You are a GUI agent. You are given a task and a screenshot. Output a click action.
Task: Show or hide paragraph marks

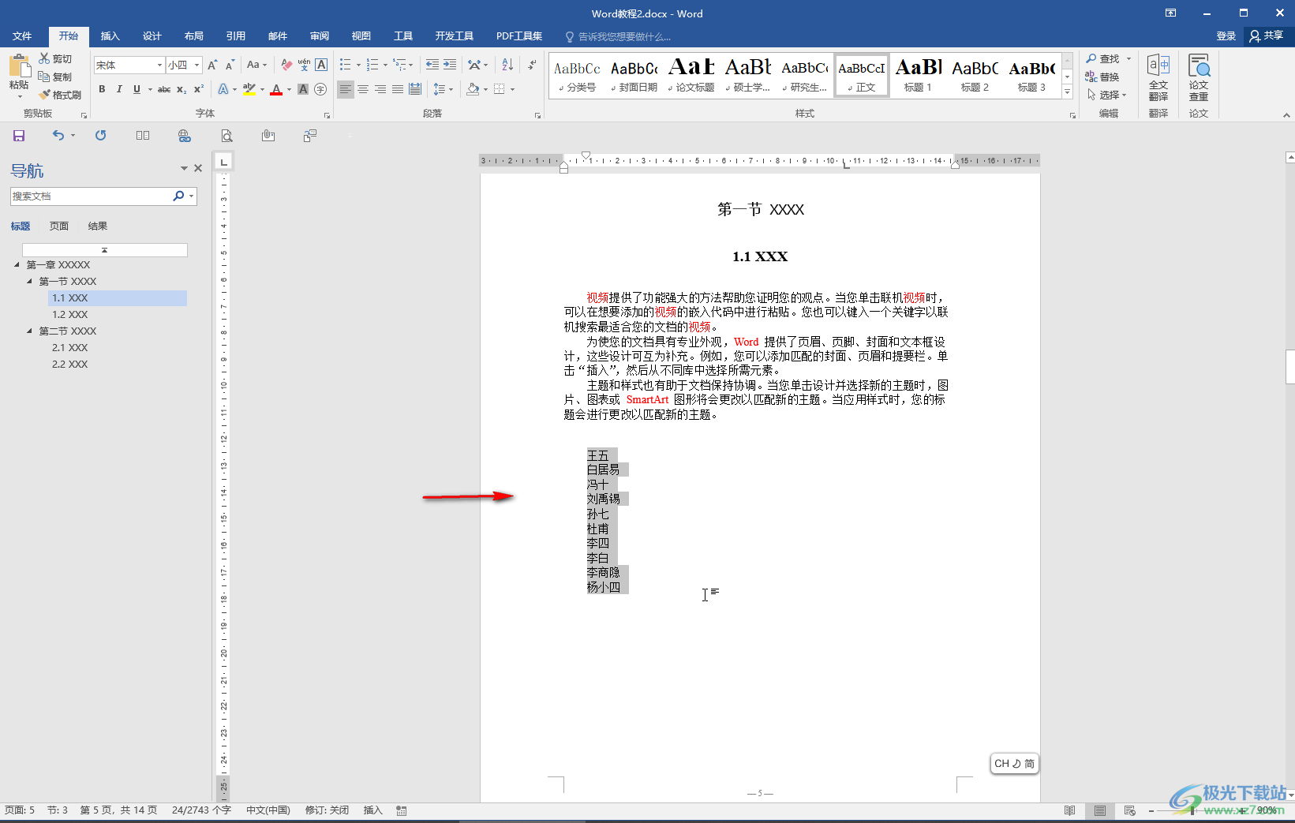click(533, 65)
